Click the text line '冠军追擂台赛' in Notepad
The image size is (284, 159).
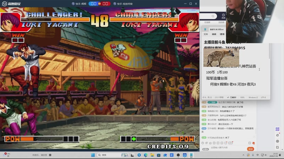(217, 78)
